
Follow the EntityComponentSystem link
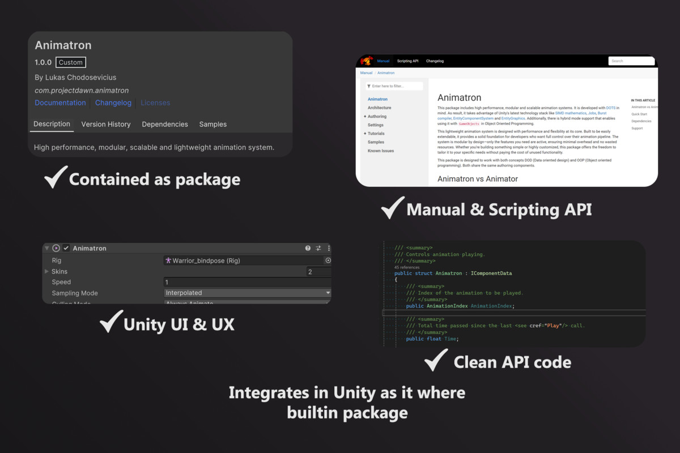click(x=473, y=118)
